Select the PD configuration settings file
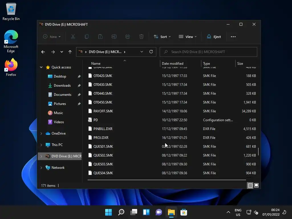Viewport: 292px width, 219px height. click(x=172, y=120)
